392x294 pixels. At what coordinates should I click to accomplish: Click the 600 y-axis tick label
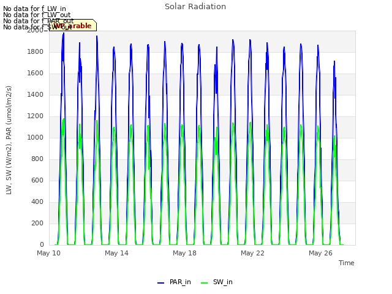click(x=37, y=180)
